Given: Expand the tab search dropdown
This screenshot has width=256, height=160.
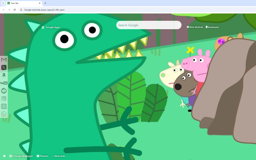Looking at the screenshot, I should [x=3, y=3].
